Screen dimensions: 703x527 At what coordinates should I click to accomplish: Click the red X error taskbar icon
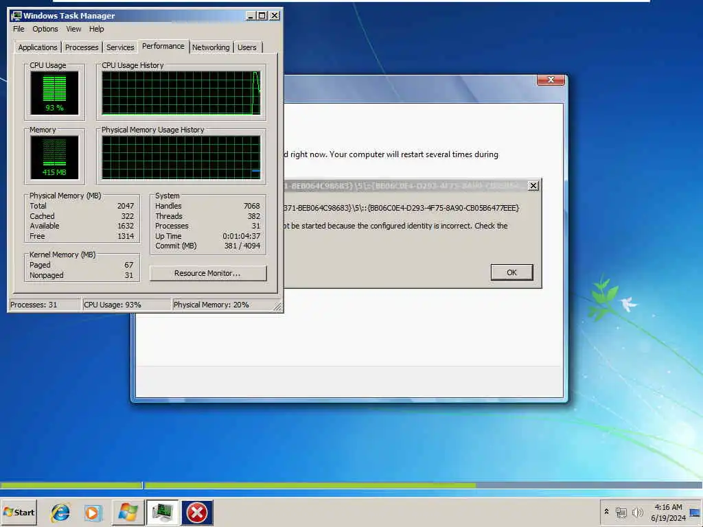tap(197, 512)
